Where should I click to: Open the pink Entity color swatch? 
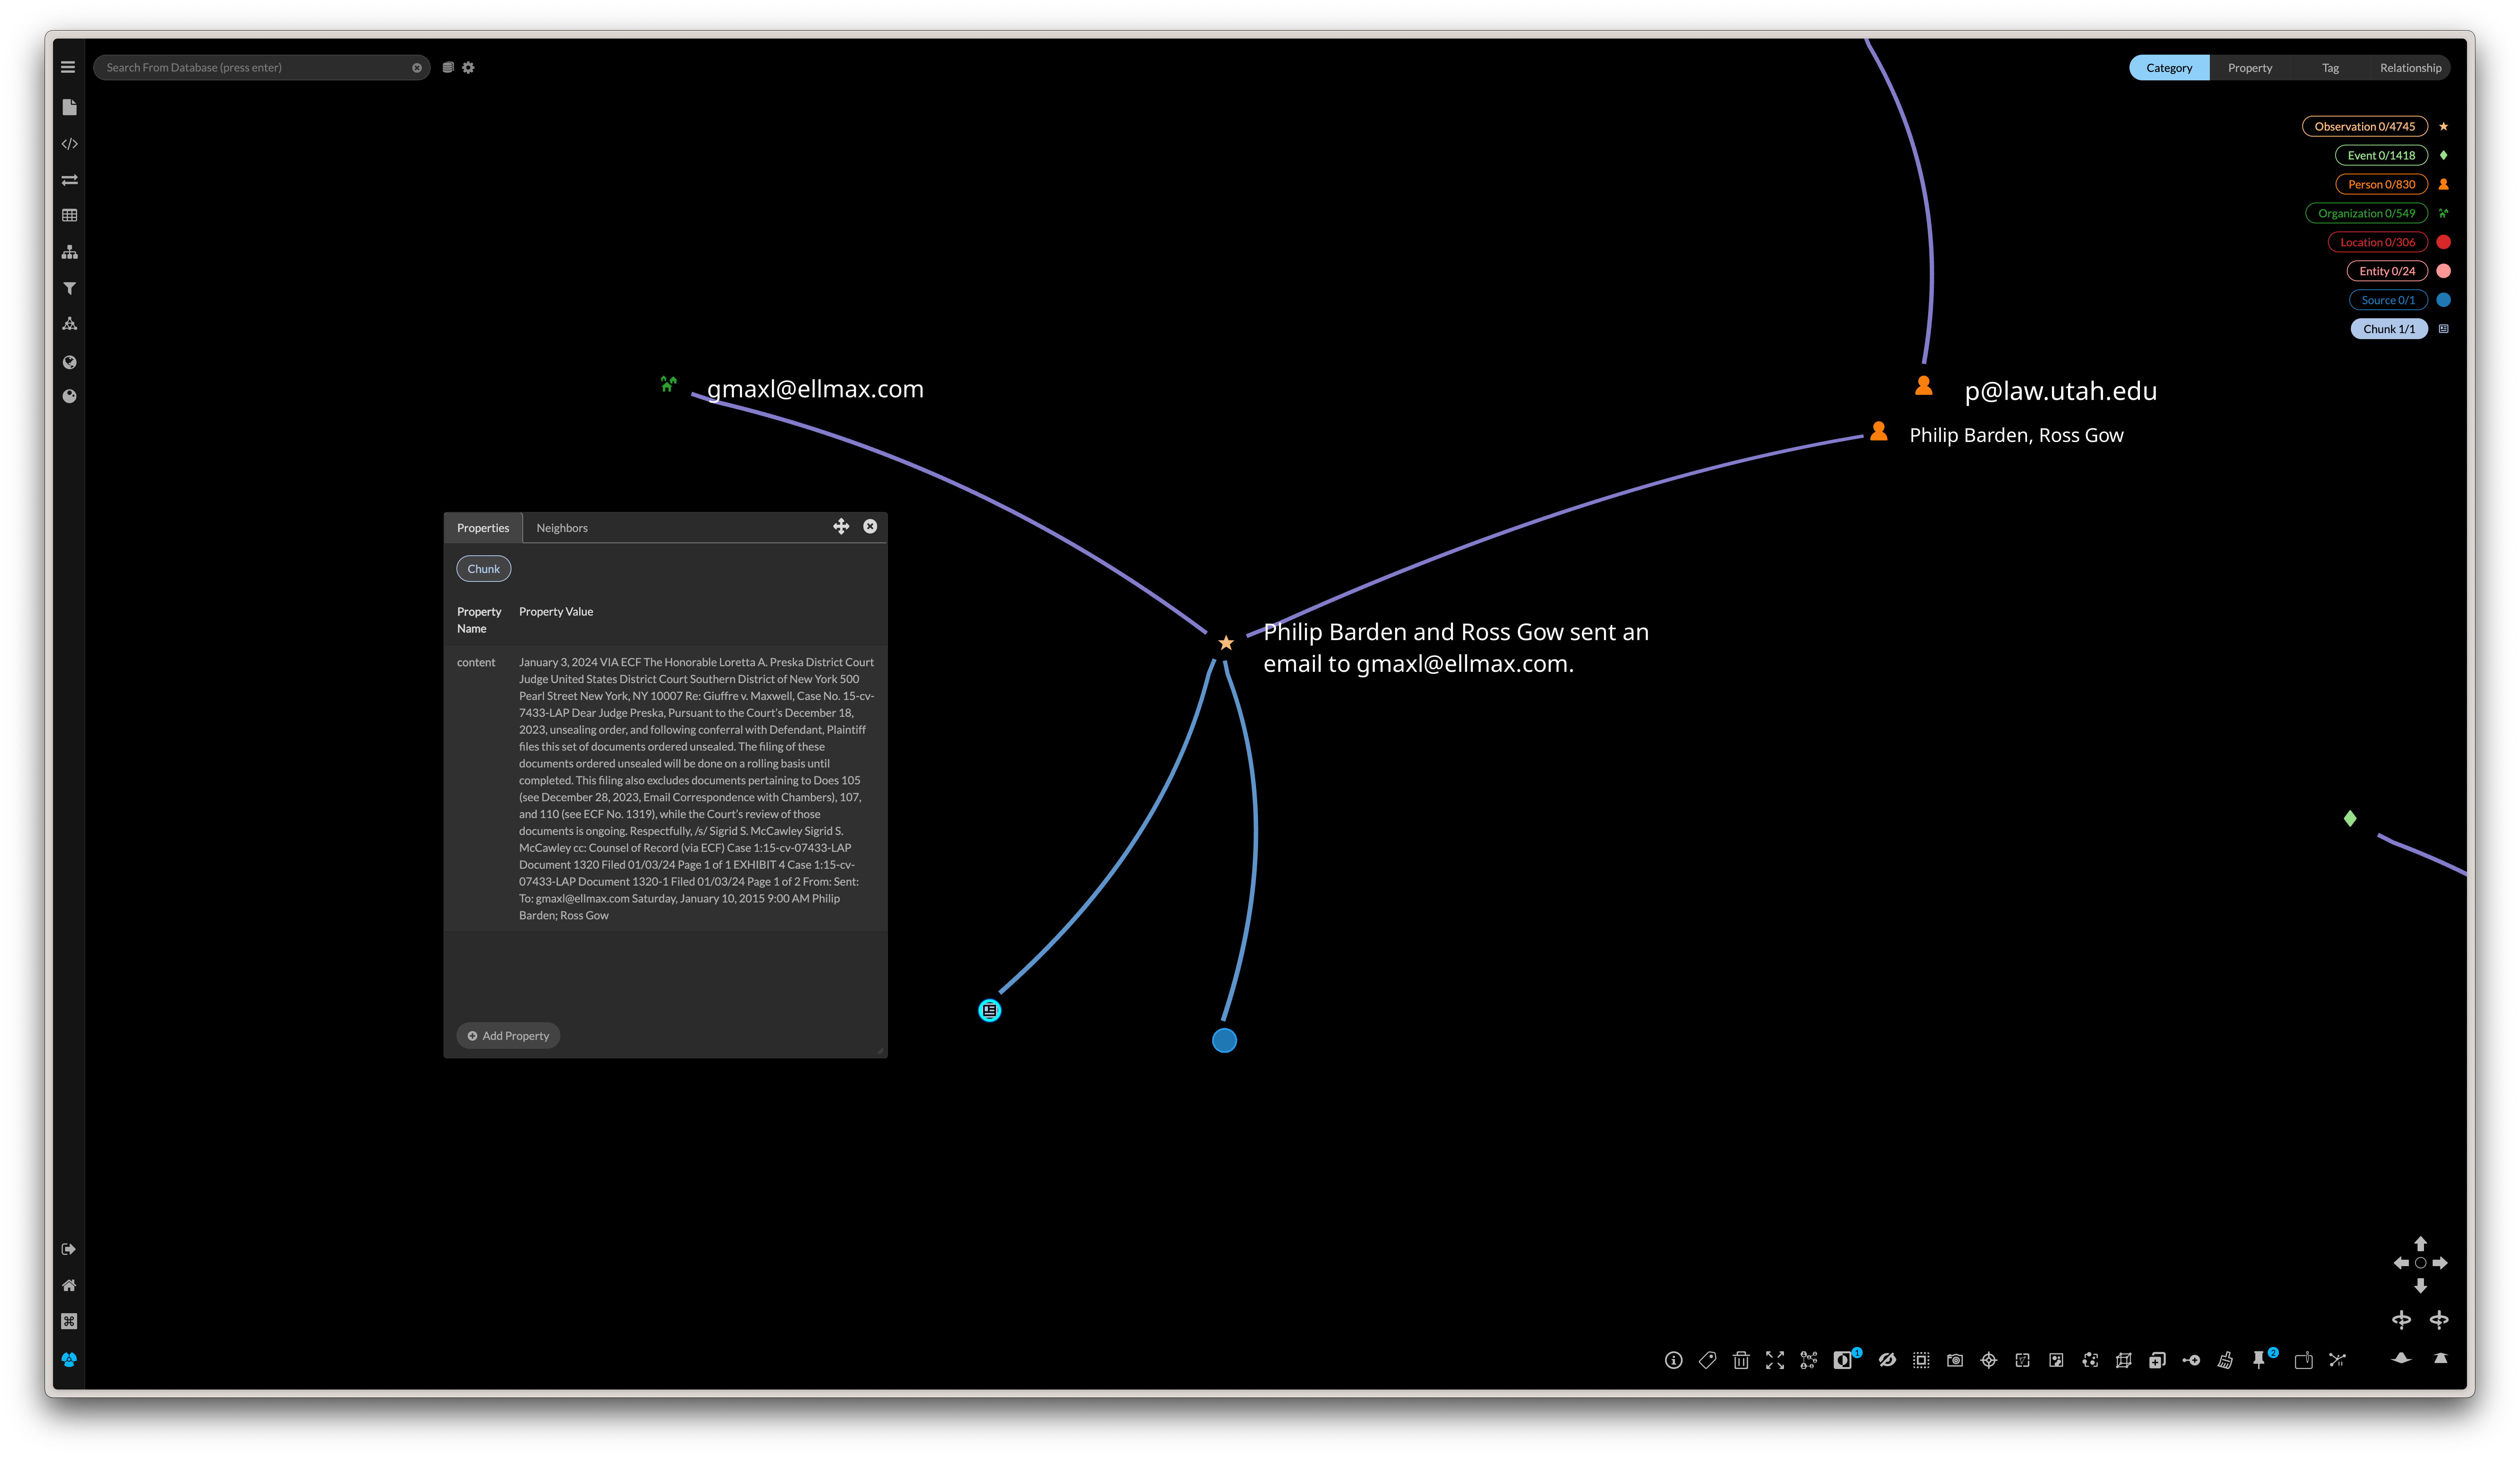point(2443,271)
